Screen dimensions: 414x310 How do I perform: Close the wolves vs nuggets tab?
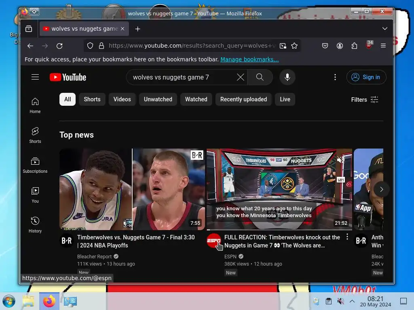click(x=123, y=29)
